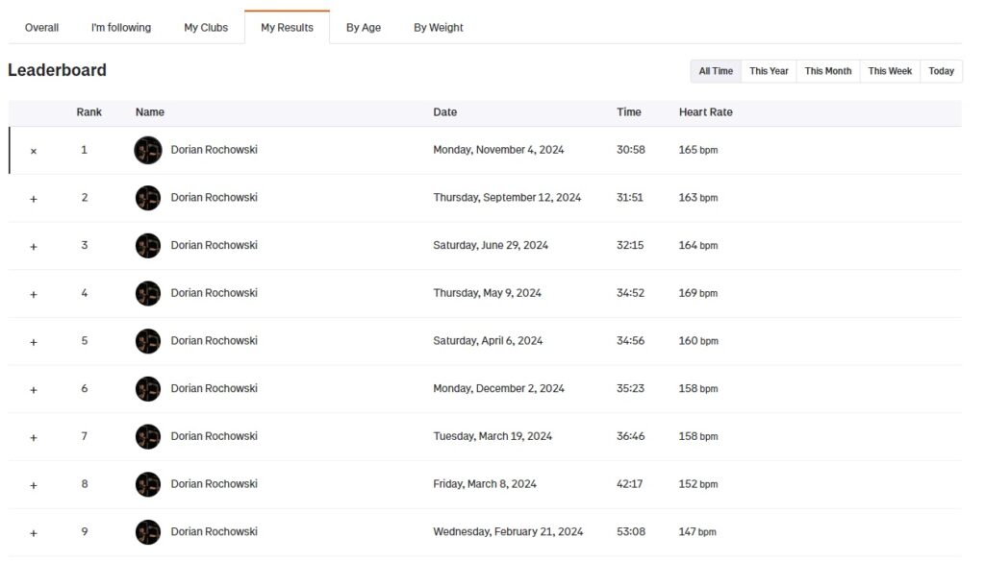This screenshot has width=985, height=562.
Task: Open the By Age tab
Action: pos(364,28)
